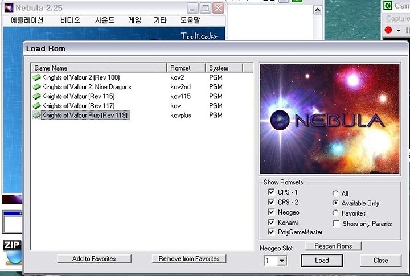Viewport: 410px width, 276px height.
Task: Click the Add to Favorites button
Action: (94, 259)
